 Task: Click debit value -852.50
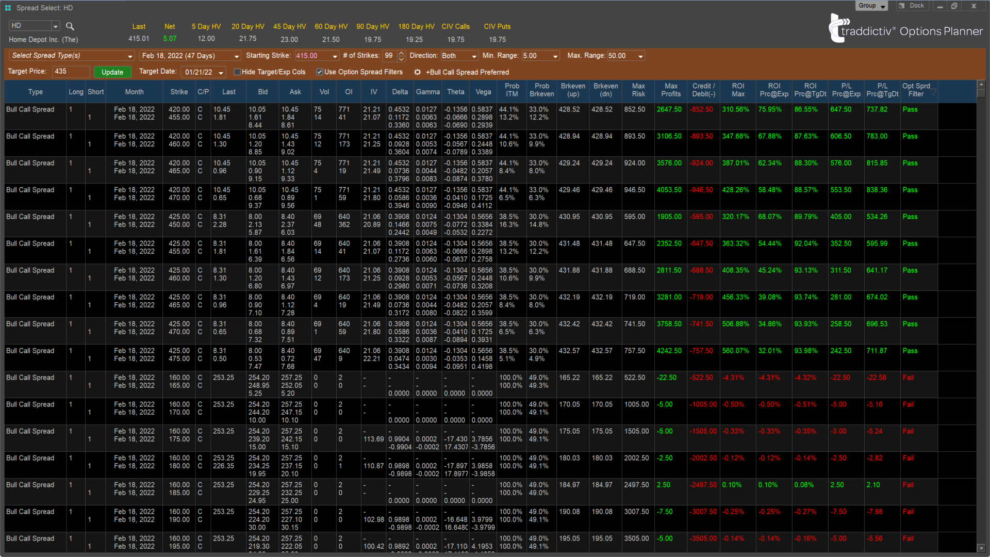[701, 109]
